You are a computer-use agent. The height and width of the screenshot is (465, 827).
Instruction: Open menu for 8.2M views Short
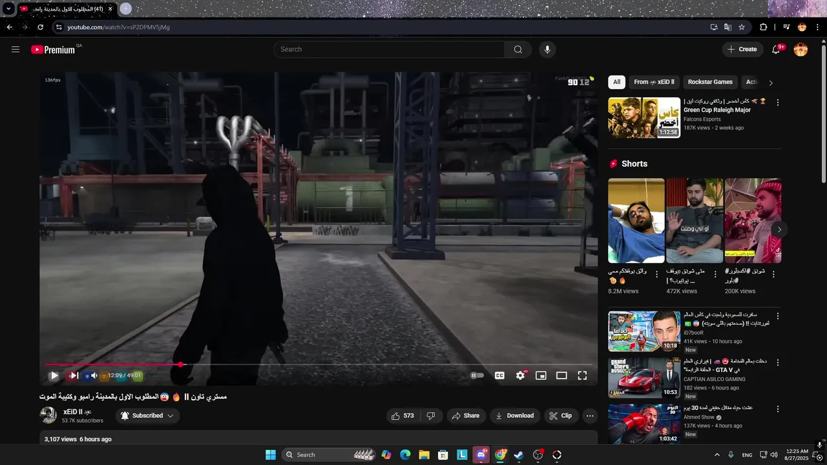tap(657, 274)
